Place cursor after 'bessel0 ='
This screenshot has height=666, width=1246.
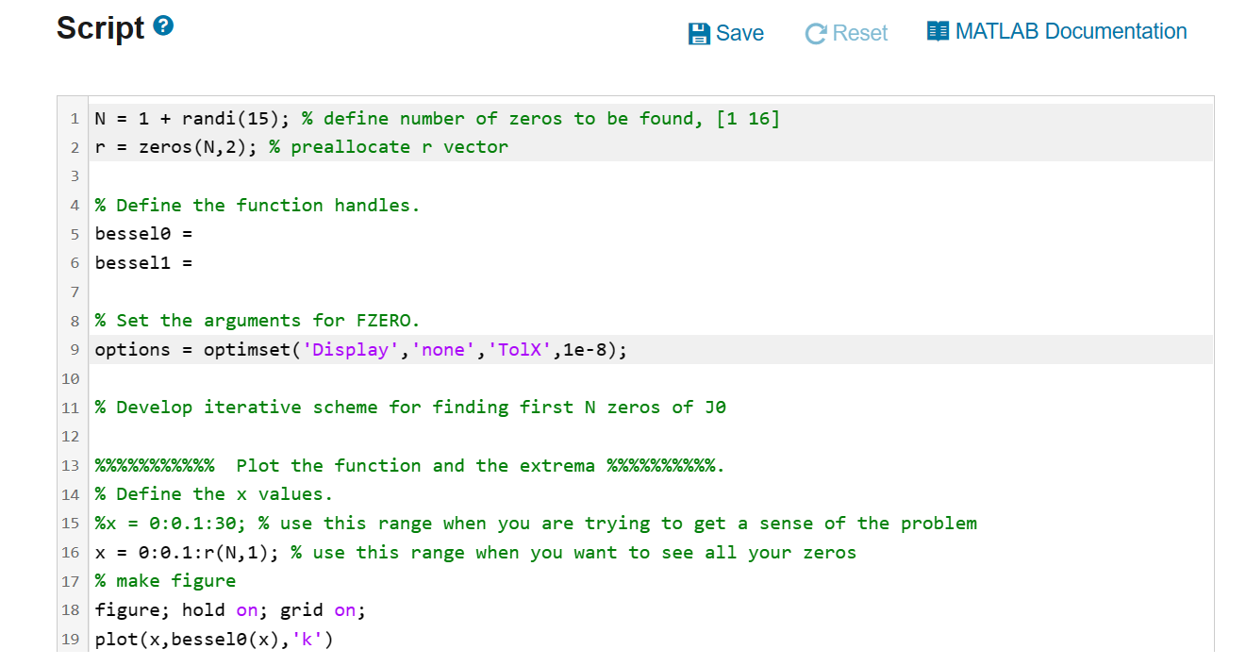[193, 234]
